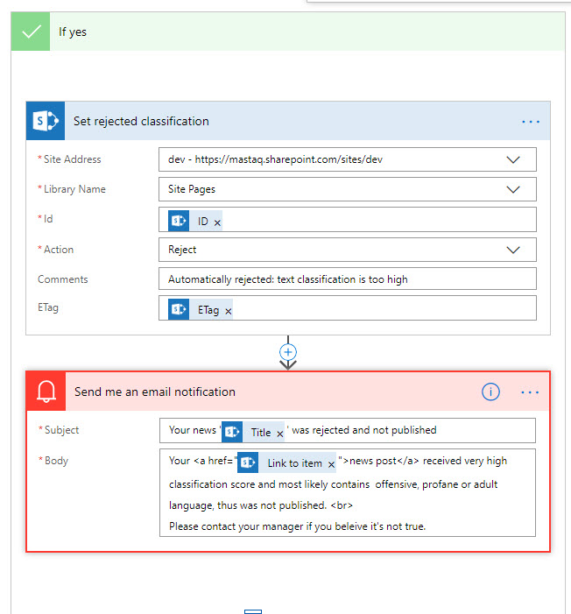Open ellipsis menu for Set rejected classification
This screenshot has height=614, width=571.
(531, 122)
